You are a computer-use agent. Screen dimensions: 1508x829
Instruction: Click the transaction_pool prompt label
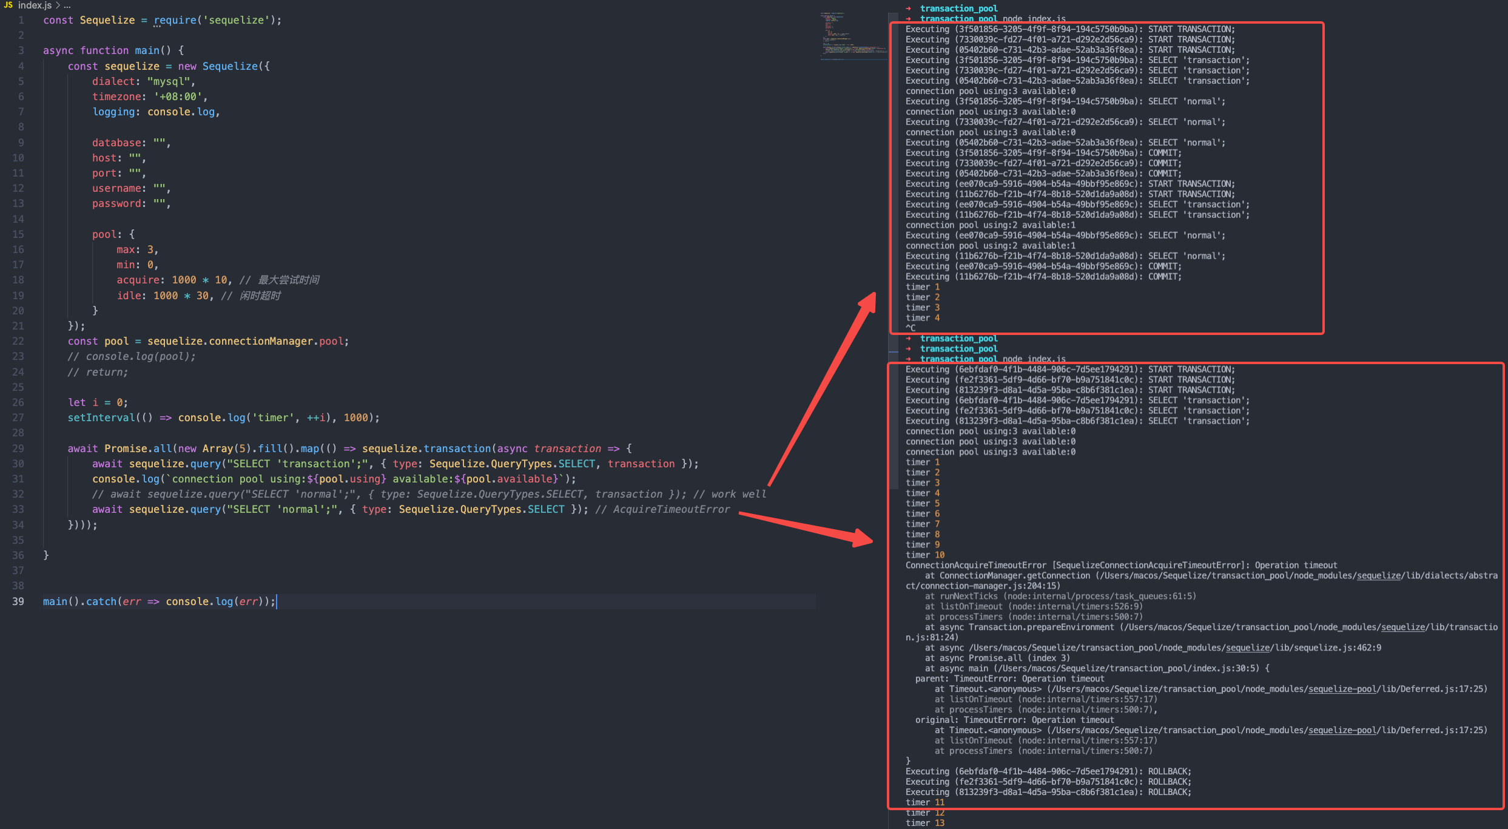[958, 8]
